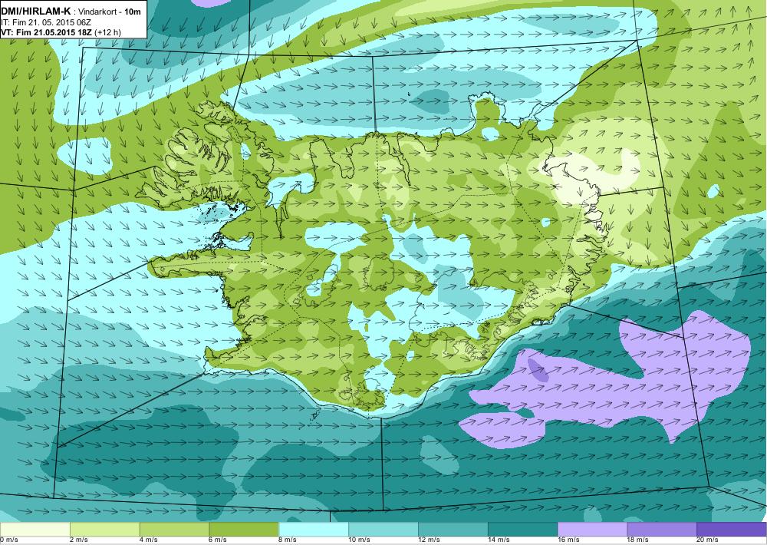Click the 'Vindarkort - 10m' header text
The image size is (767, 545).
(110, 12)
